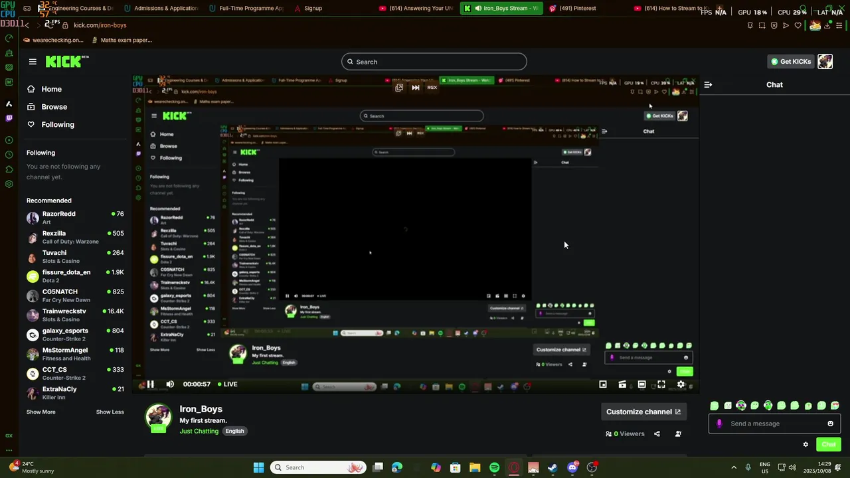Screen dimensions: 850x478
Task: Click the share icon below the stream
Action: pyautogui.click(x=657, y=434)
